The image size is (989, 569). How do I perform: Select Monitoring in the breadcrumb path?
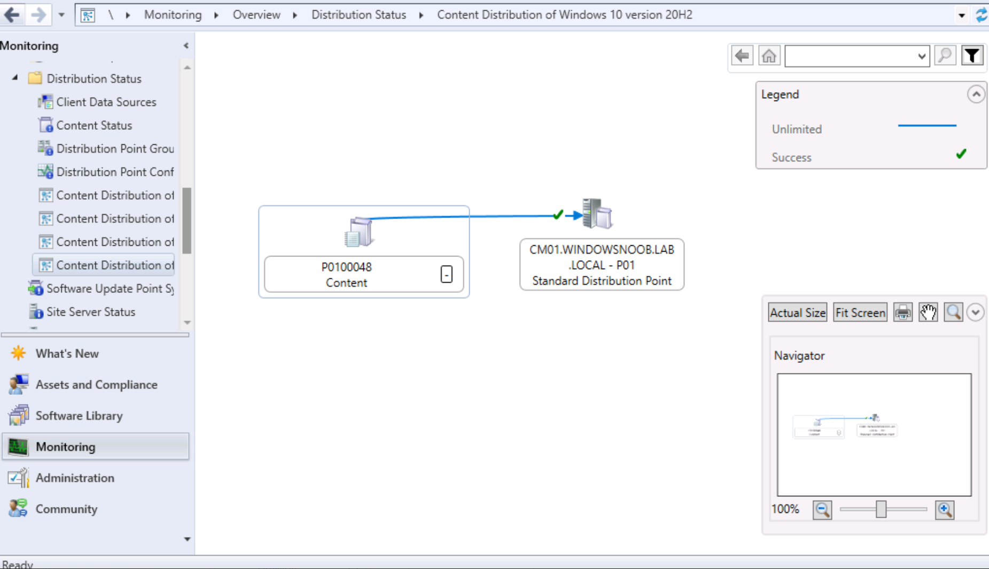tap(173, 15)
